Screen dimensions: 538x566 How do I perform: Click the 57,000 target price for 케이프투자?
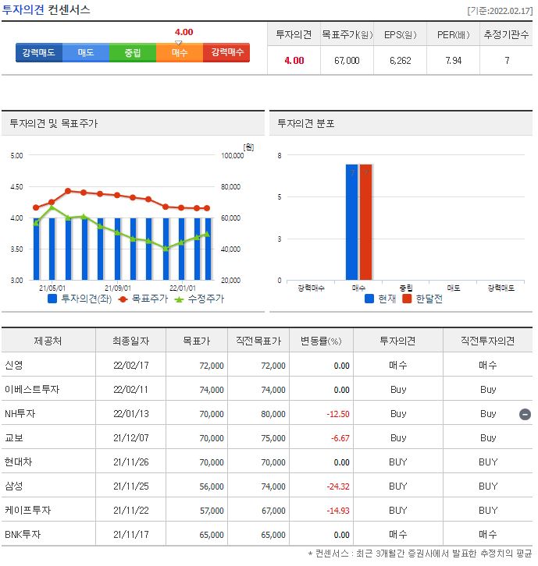[212, 511]
